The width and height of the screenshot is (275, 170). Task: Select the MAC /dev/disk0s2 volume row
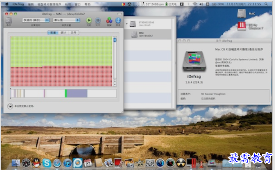coord(148,34)
